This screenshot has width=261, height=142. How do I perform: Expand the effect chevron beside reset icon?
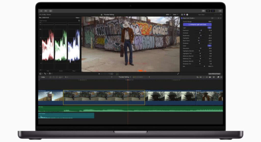[221, 18]
